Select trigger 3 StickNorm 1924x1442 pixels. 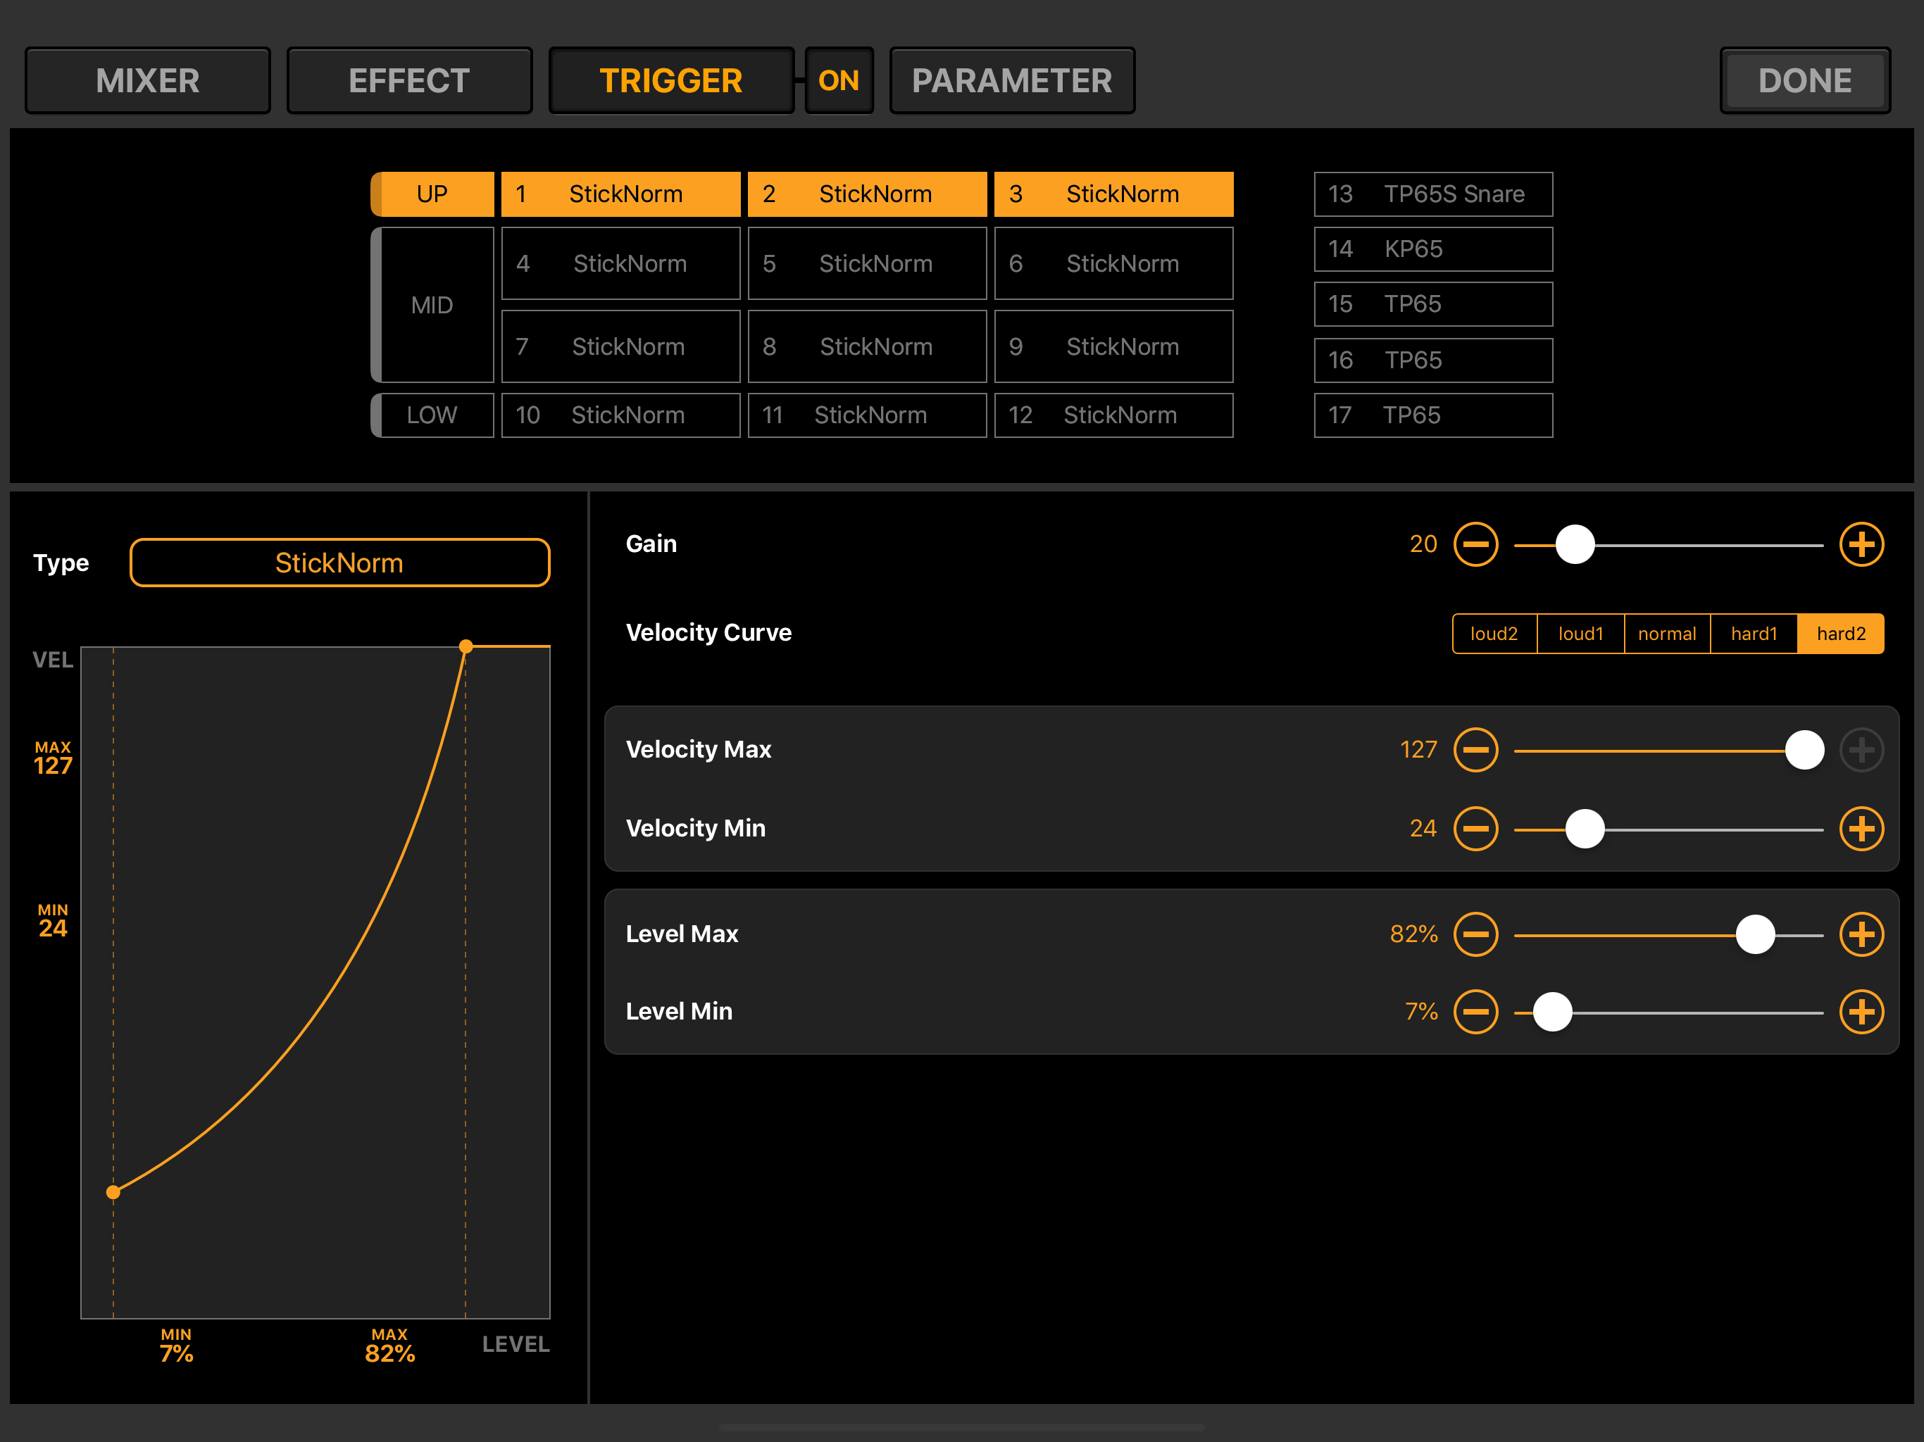pyautogui.click(x=1113, y=194)
